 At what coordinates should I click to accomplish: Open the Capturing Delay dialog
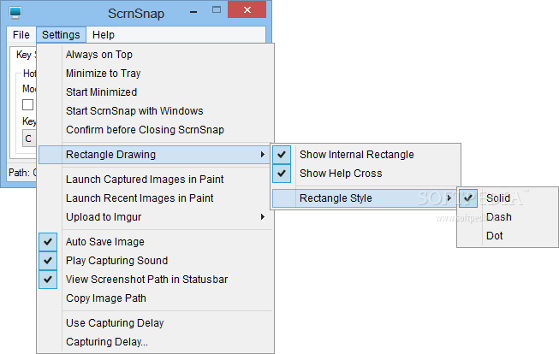click(106, 342)
